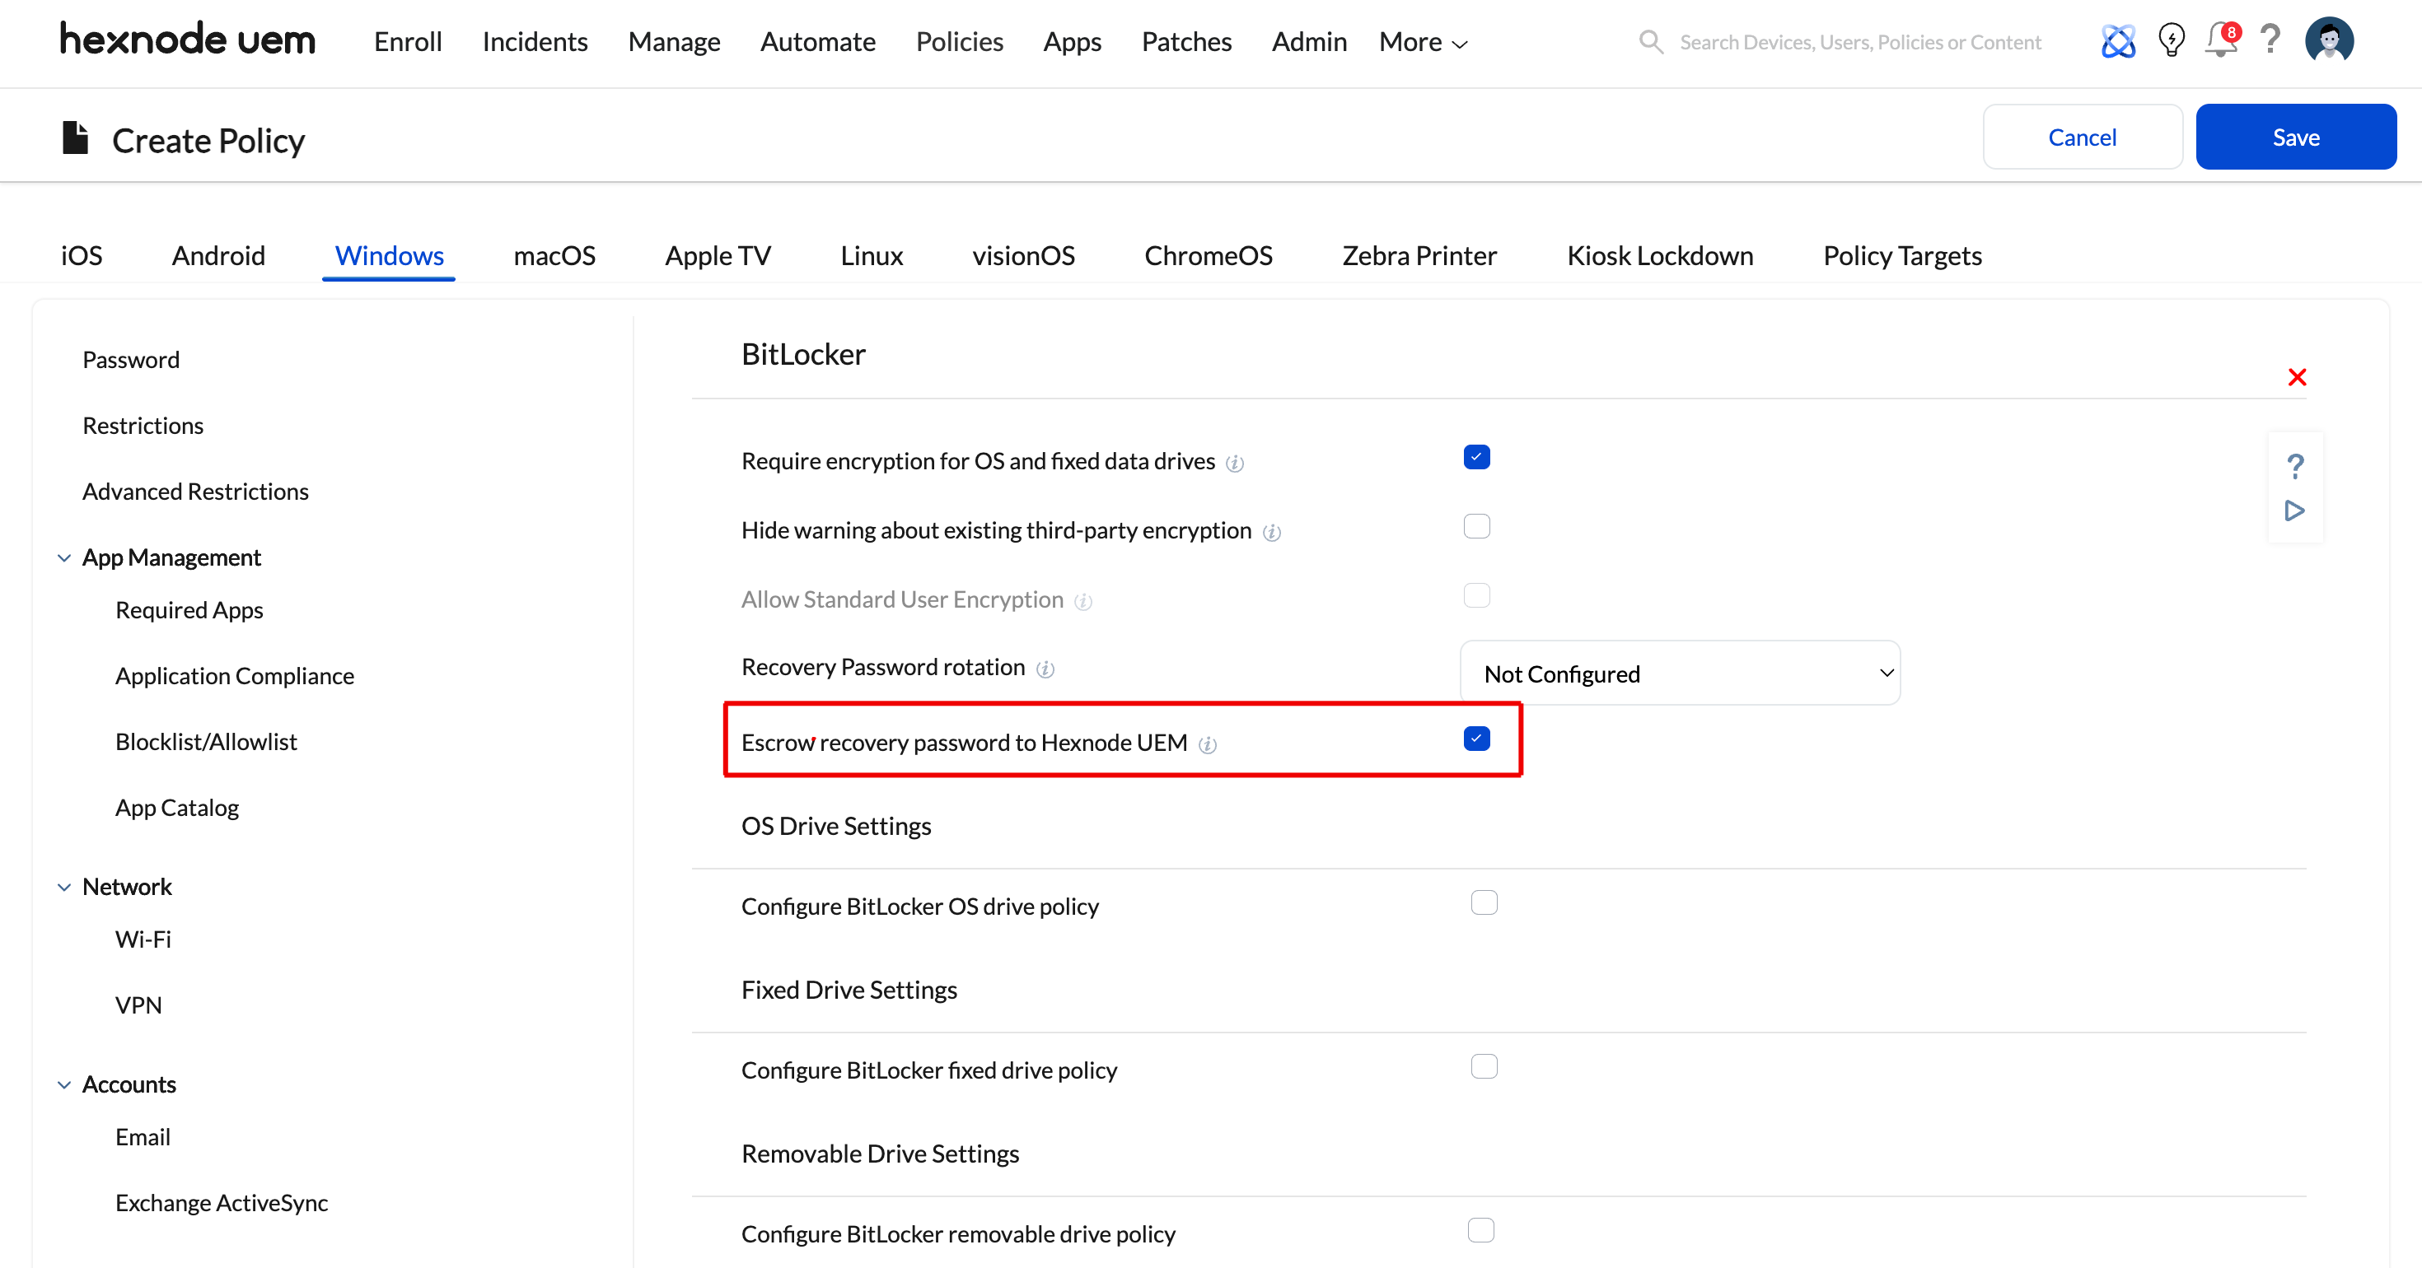Uncheck Escrow recovery password to Hexnode UEM
The width and height of the screenshot is (2422, 1268).
coord(1476,739)
